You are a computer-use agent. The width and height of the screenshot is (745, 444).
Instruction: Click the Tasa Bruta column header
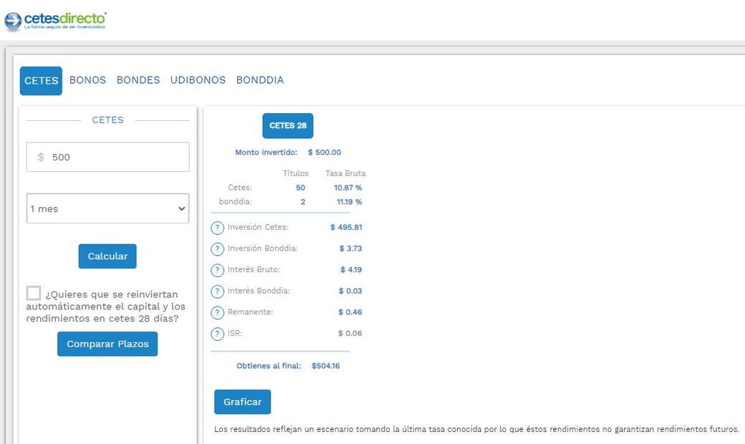345,173
